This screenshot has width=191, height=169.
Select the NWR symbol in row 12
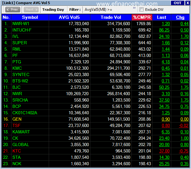click(x=17, y=94)
